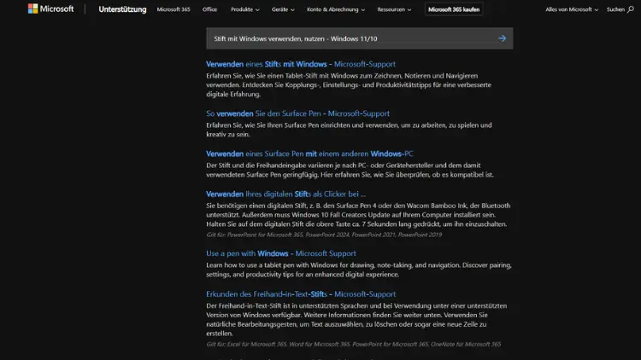
Task: Click description 'Der Stift und die Freihandeingabe variieren'
Action: (x=350, y=170)
